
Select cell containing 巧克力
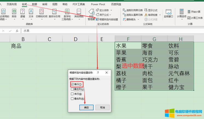(x=154, y=59)
